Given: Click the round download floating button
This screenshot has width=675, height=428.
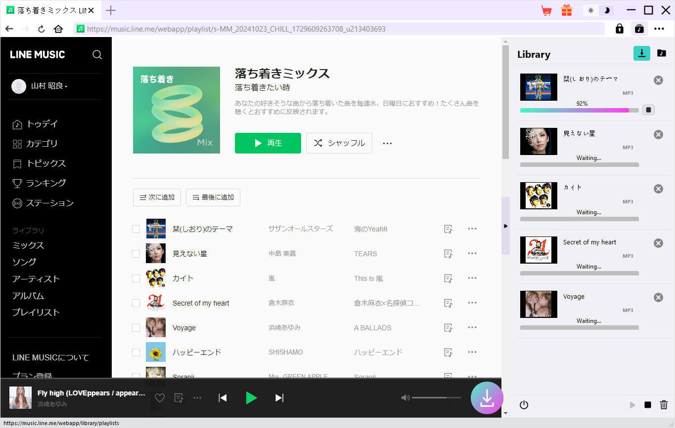Looking at the screenshot, I should (487, 398).
